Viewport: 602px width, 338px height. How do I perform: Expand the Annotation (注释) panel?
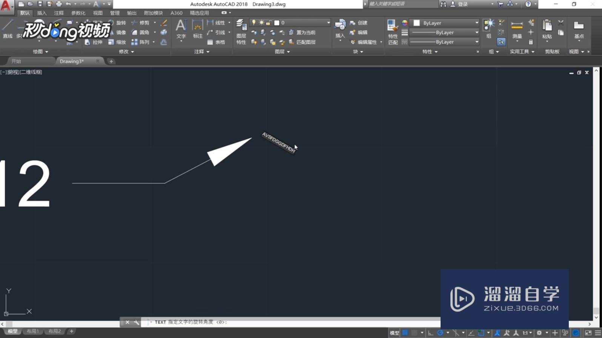tap(202, 52)
